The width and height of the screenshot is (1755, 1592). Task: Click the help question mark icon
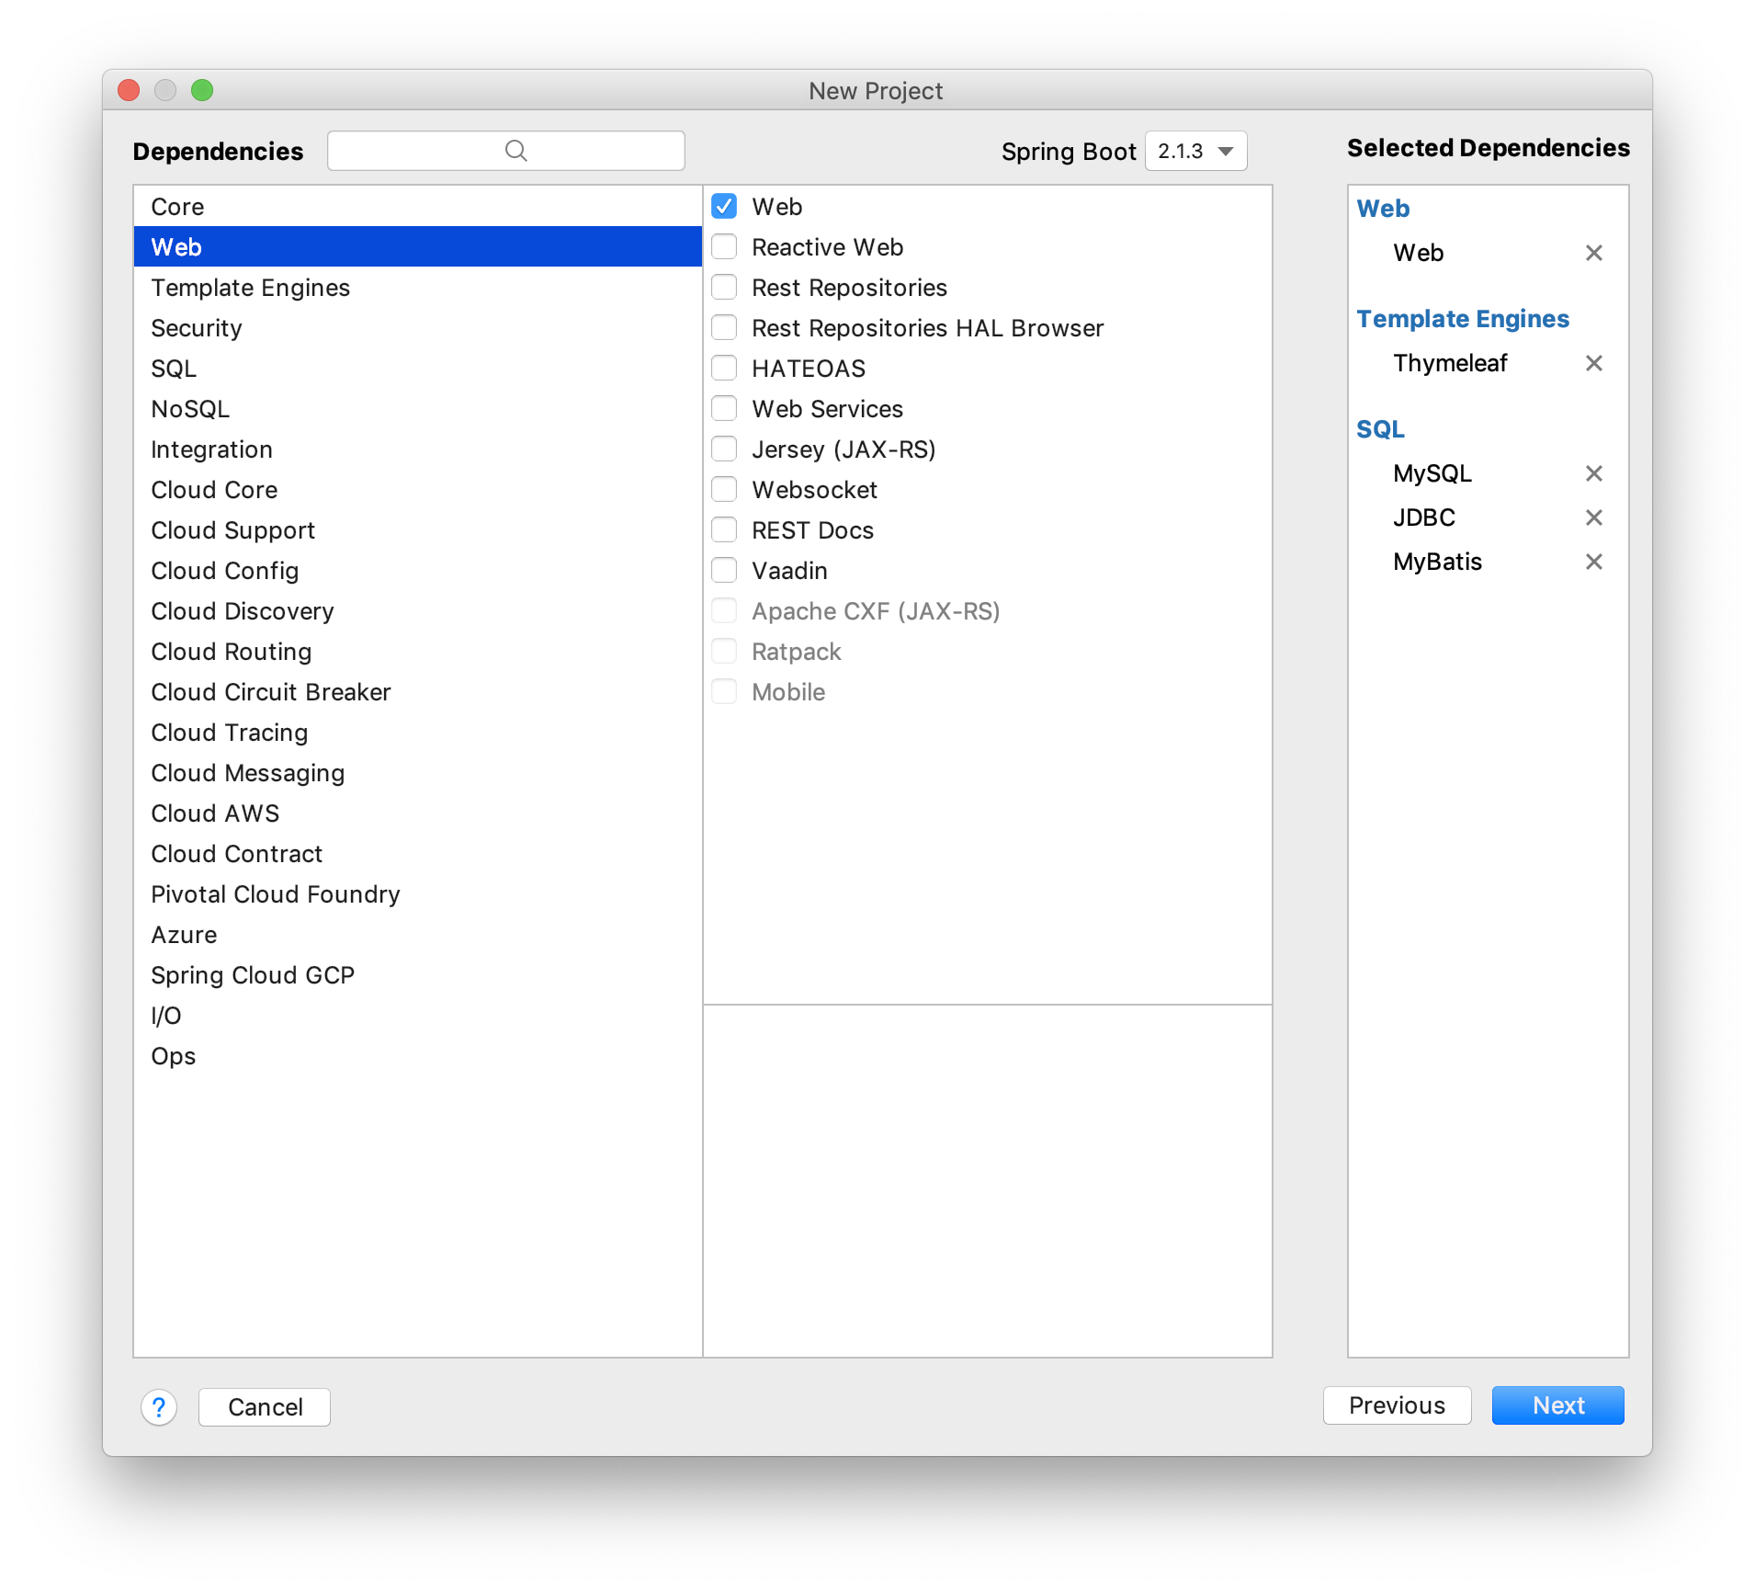tap(159, 1406)
